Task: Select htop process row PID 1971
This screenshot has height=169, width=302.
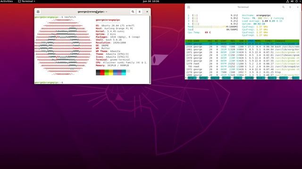Action: (x=242, y=52)
